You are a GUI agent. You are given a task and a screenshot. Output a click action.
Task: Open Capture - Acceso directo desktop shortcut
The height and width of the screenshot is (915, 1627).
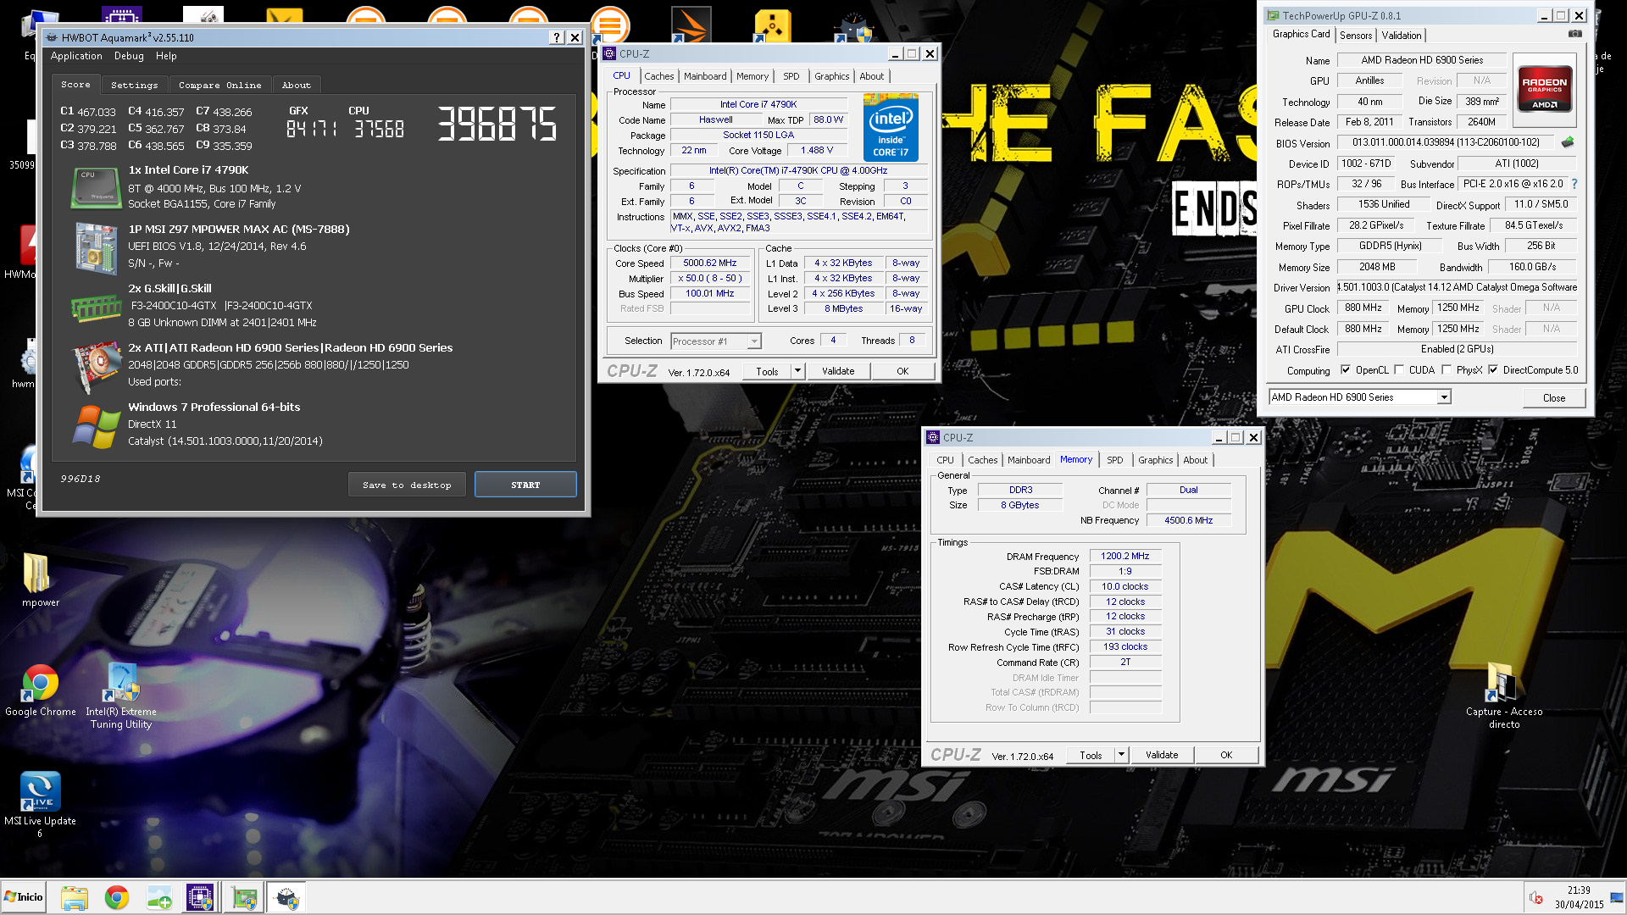pos(1504,696)
